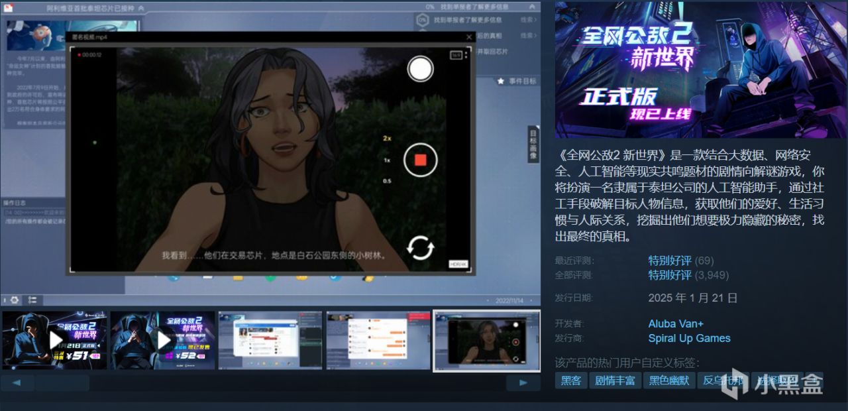Open the publisher link Spiral Up Games
This screenshot has height=411, width=848.
click(x=689, y=338)
